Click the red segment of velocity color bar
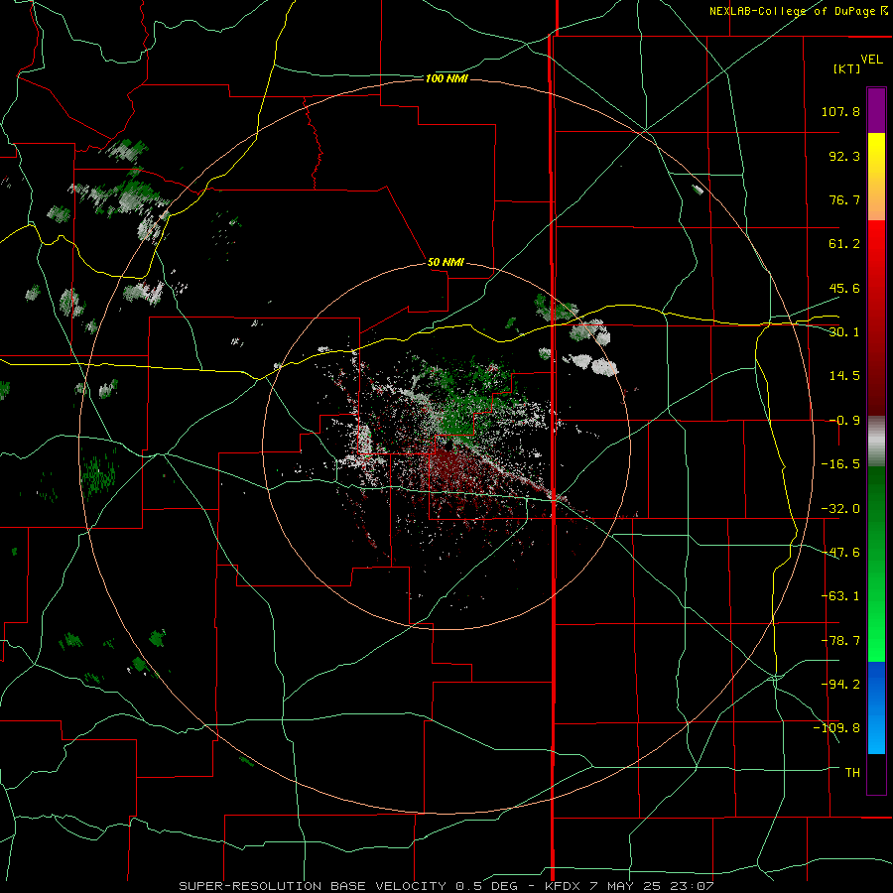 point(876,318)
